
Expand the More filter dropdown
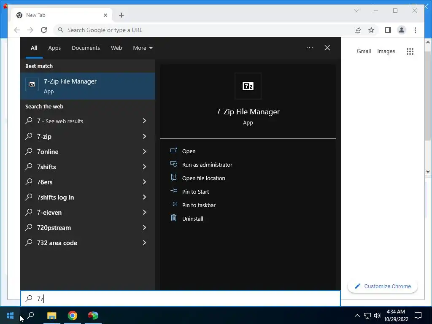pos(143,48)
